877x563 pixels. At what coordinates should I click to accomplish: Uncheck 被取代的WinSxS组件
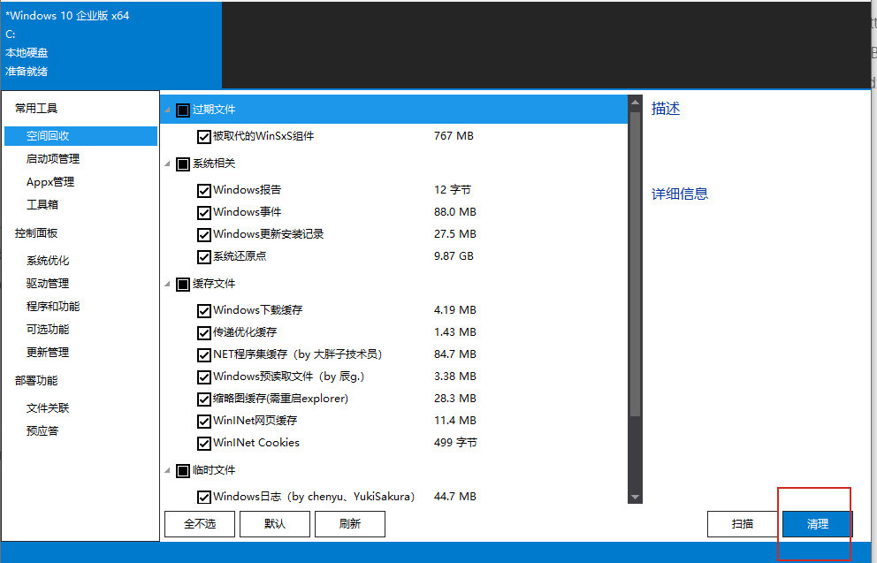click(204, 136)
